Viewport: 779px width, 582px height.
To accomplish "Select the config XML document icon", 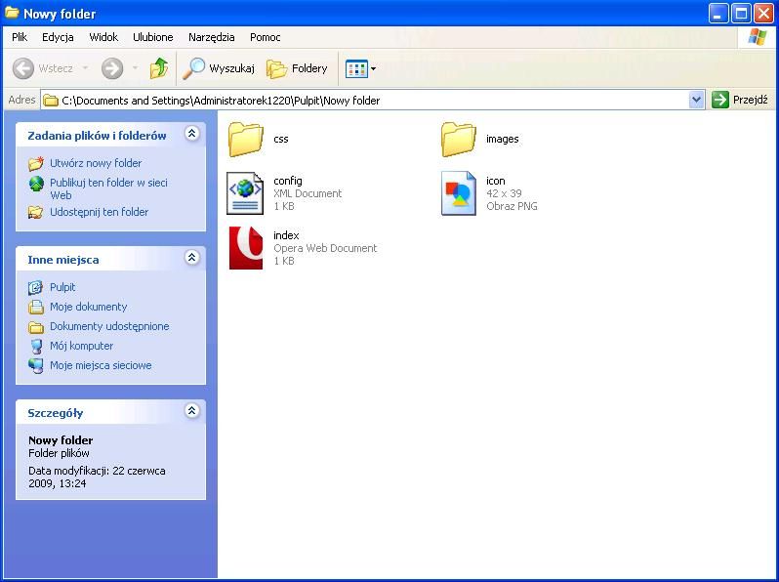I will (x=245, y=193).
